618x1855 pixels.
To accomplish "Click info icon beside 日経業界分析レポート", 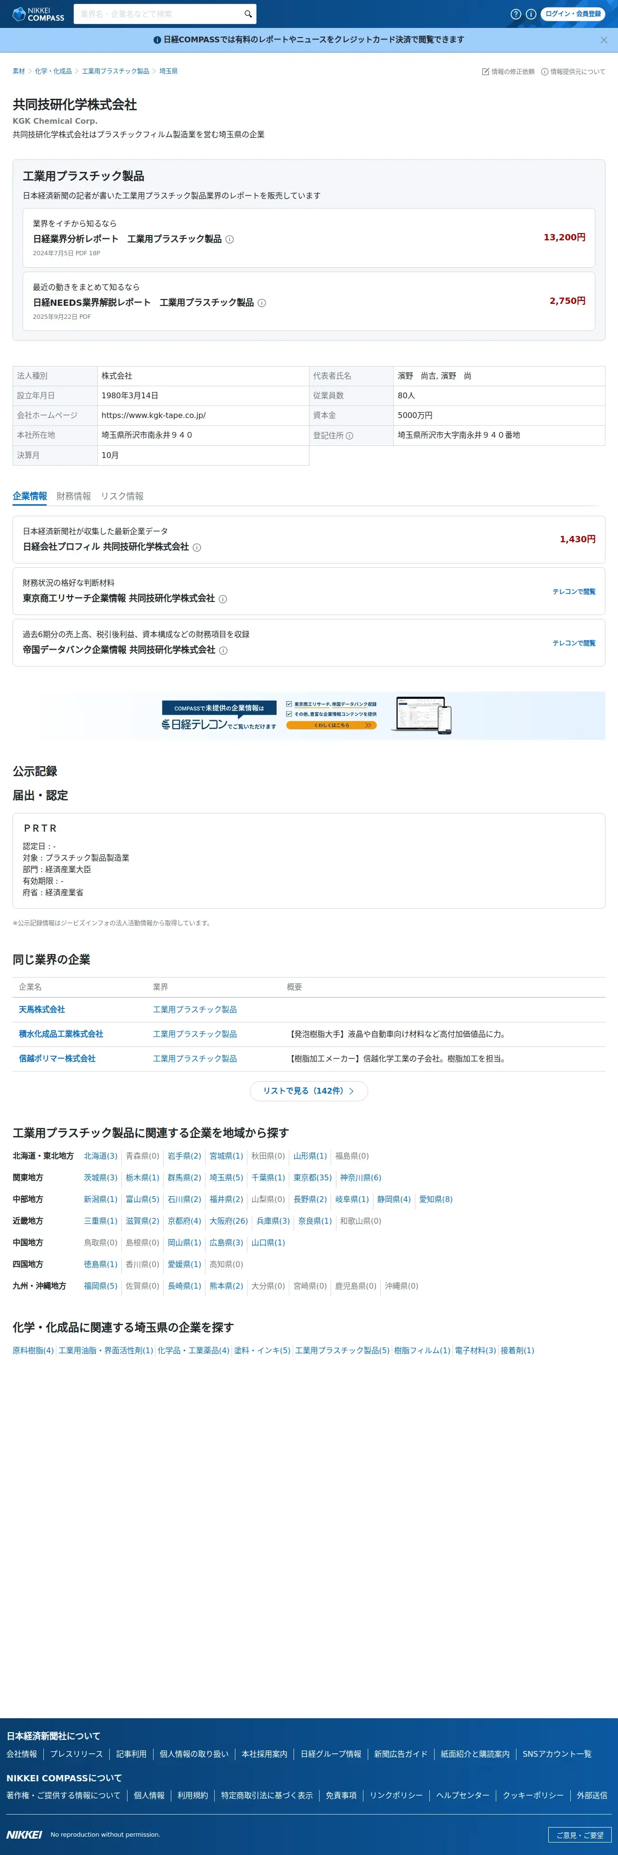I will pyautogui.click(x=230, y=239).
